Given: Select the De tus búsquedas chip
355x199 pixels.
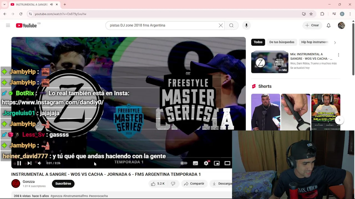Looking at the screenshot, I should point(282,42).
